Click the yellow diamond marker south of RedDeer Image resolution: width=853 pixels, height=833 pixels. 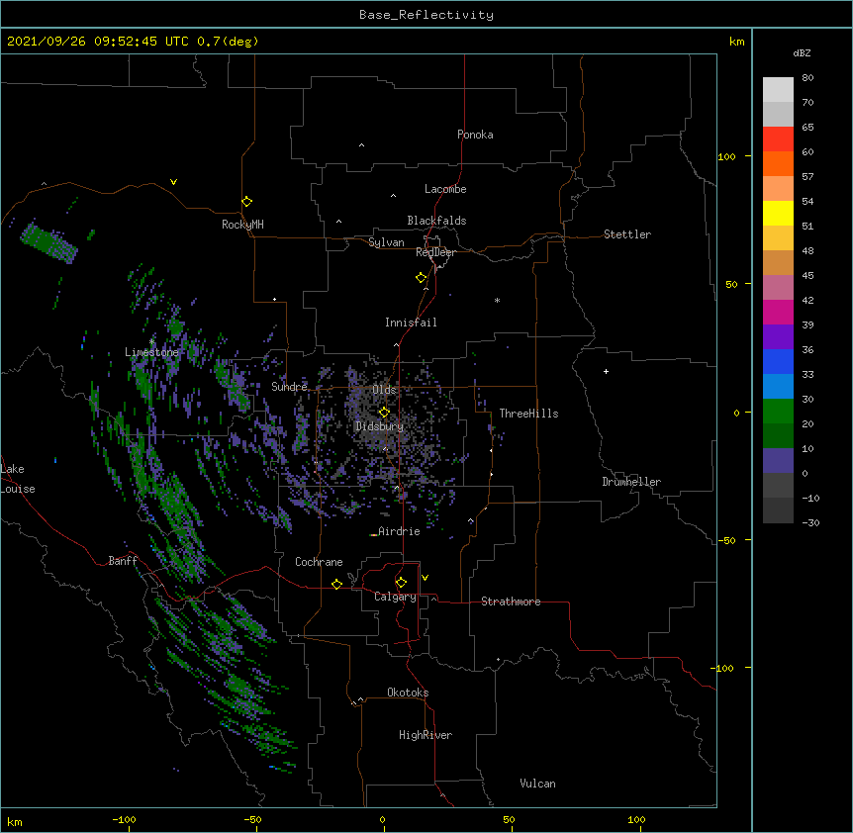point(422,278)
